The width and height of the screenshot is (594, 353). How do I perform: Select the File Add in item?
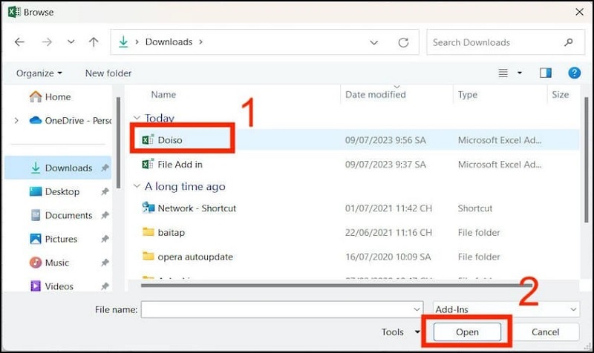click(x=180, y=164)
